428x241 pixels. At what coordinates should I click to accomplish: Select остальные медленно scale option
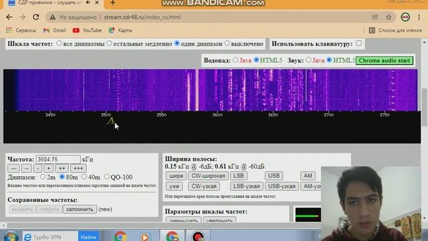click(x=109, y=44)
